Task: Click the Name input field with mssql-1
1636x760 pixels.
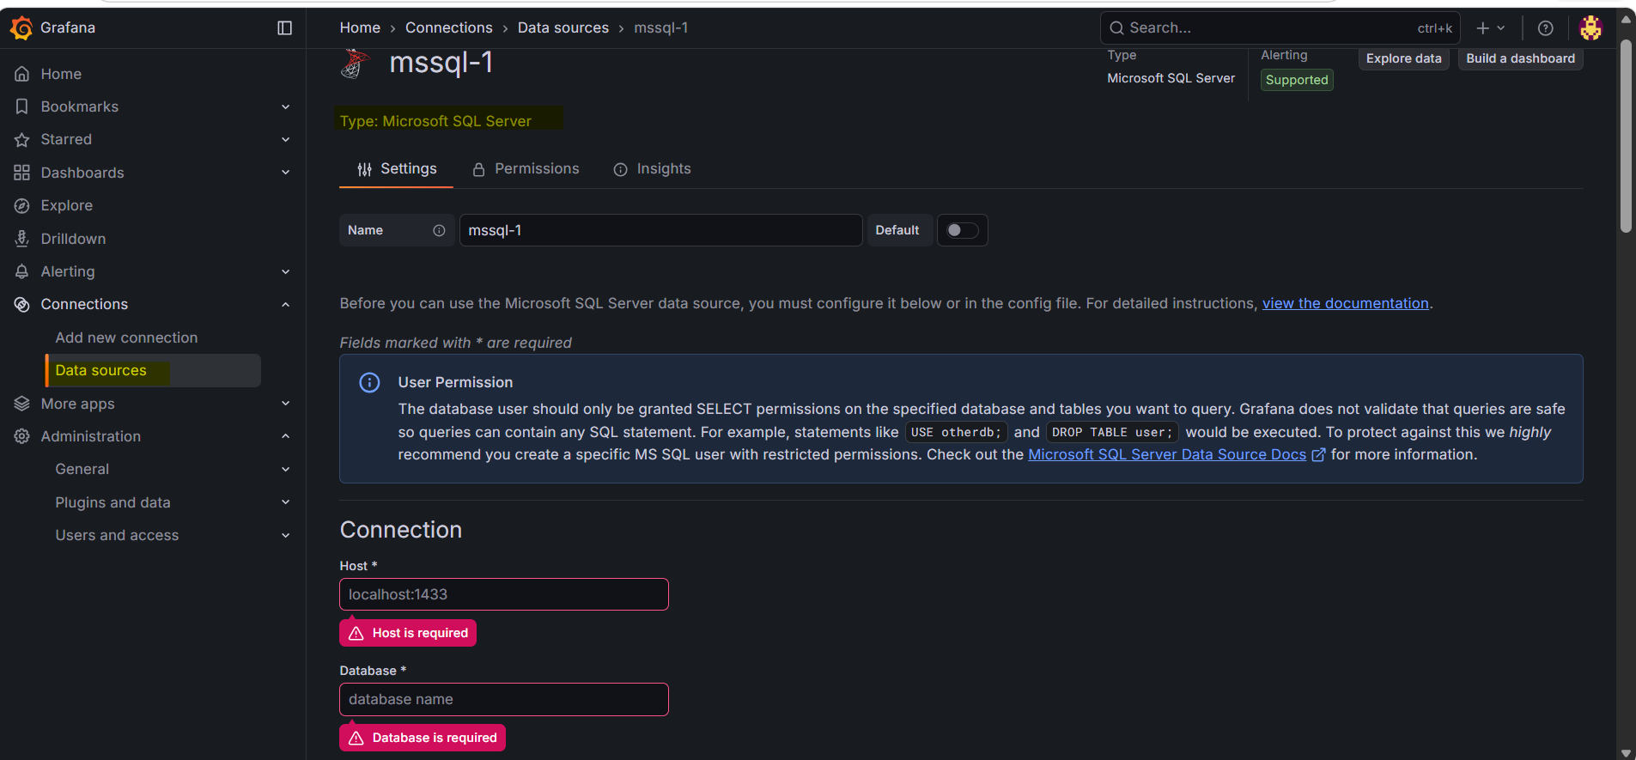Action: coord(660,230)
